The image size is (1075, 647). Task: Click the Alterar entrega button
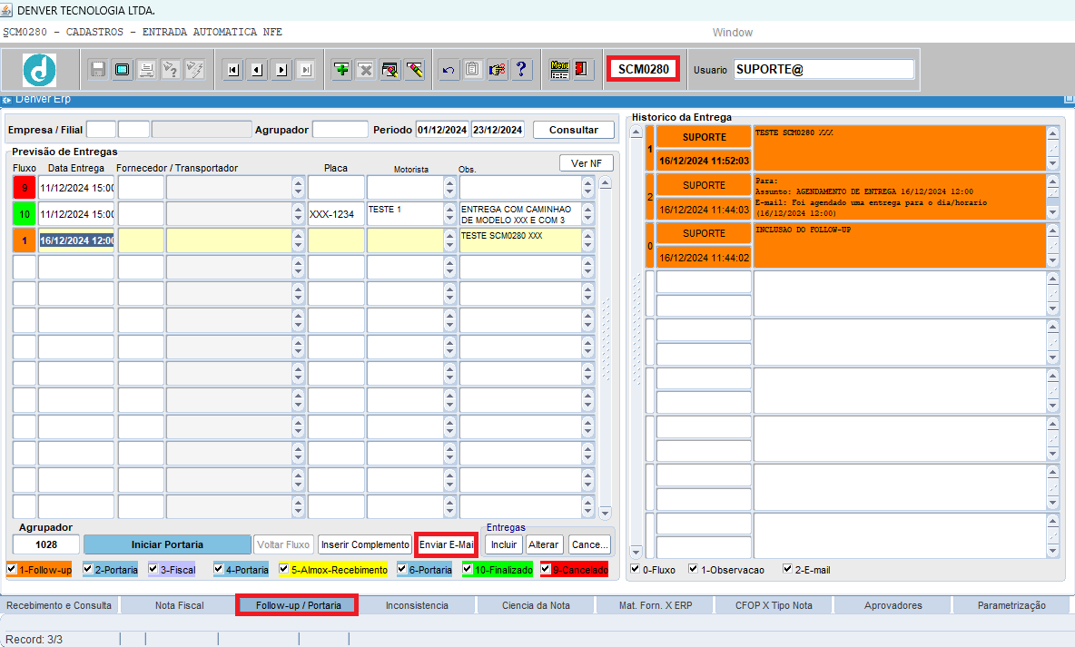544,544
